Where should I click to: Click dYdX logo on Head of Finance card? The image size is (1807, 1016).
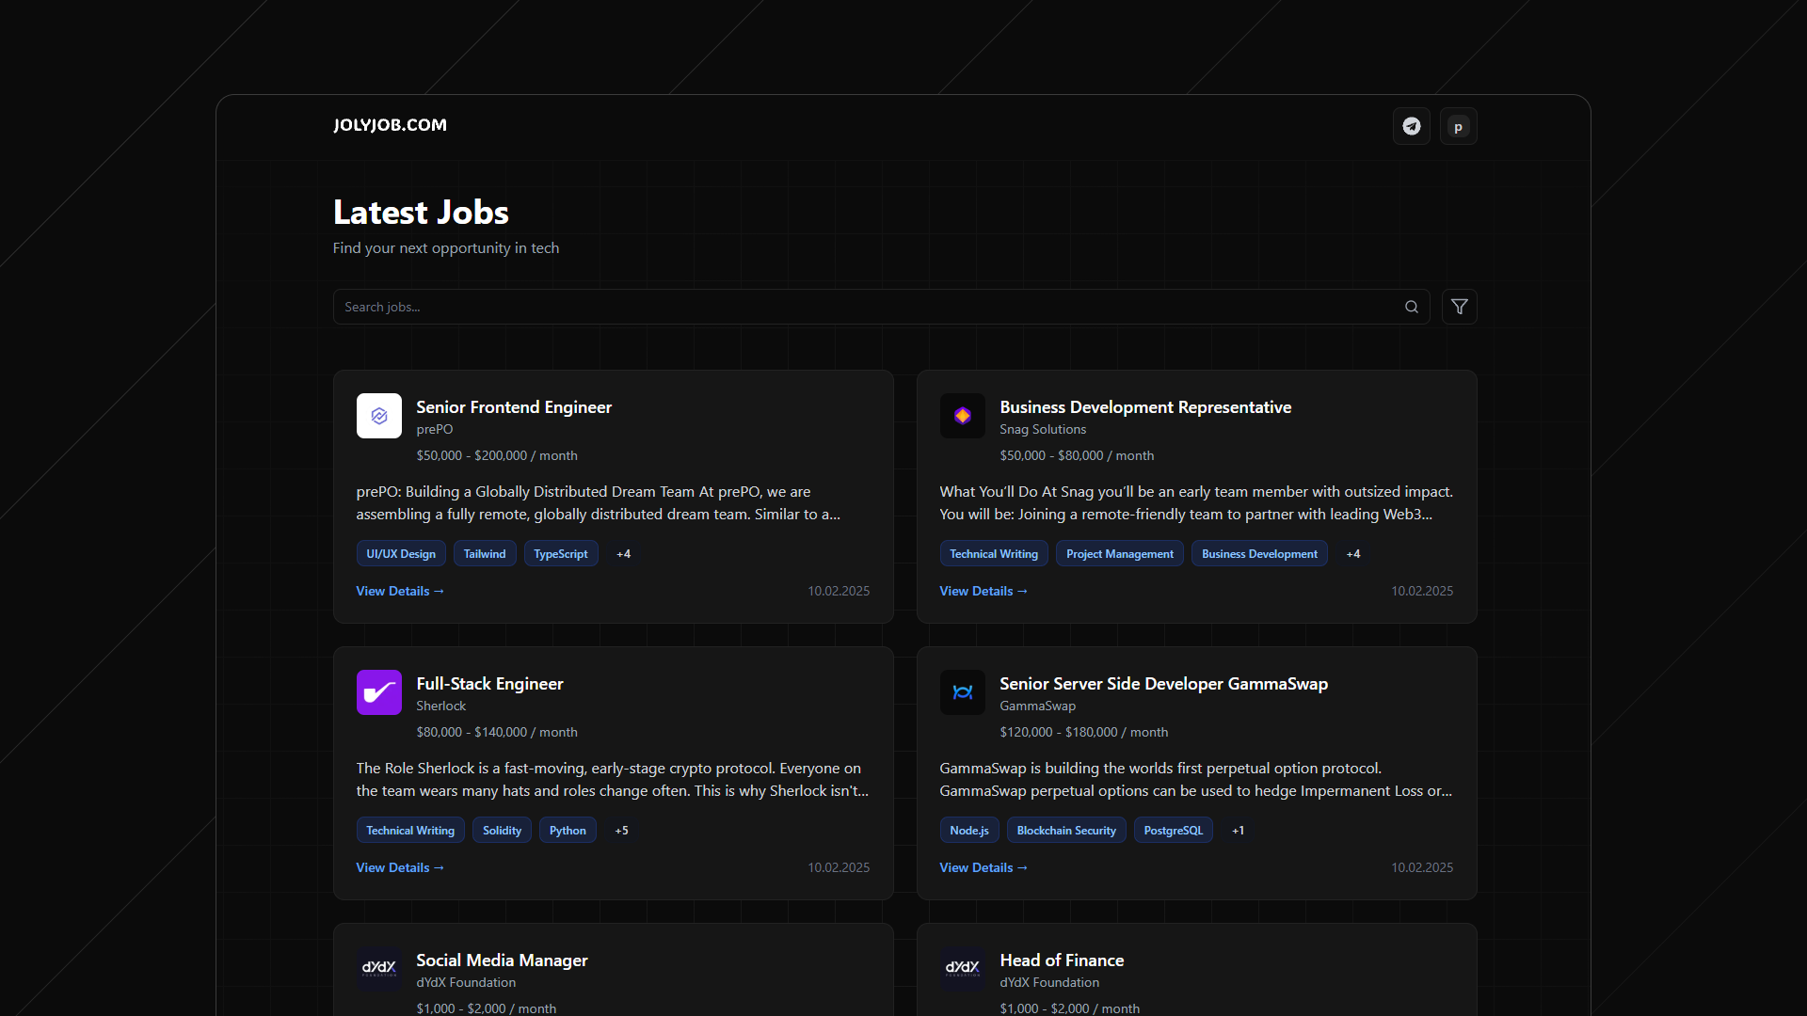click(962, 969)
